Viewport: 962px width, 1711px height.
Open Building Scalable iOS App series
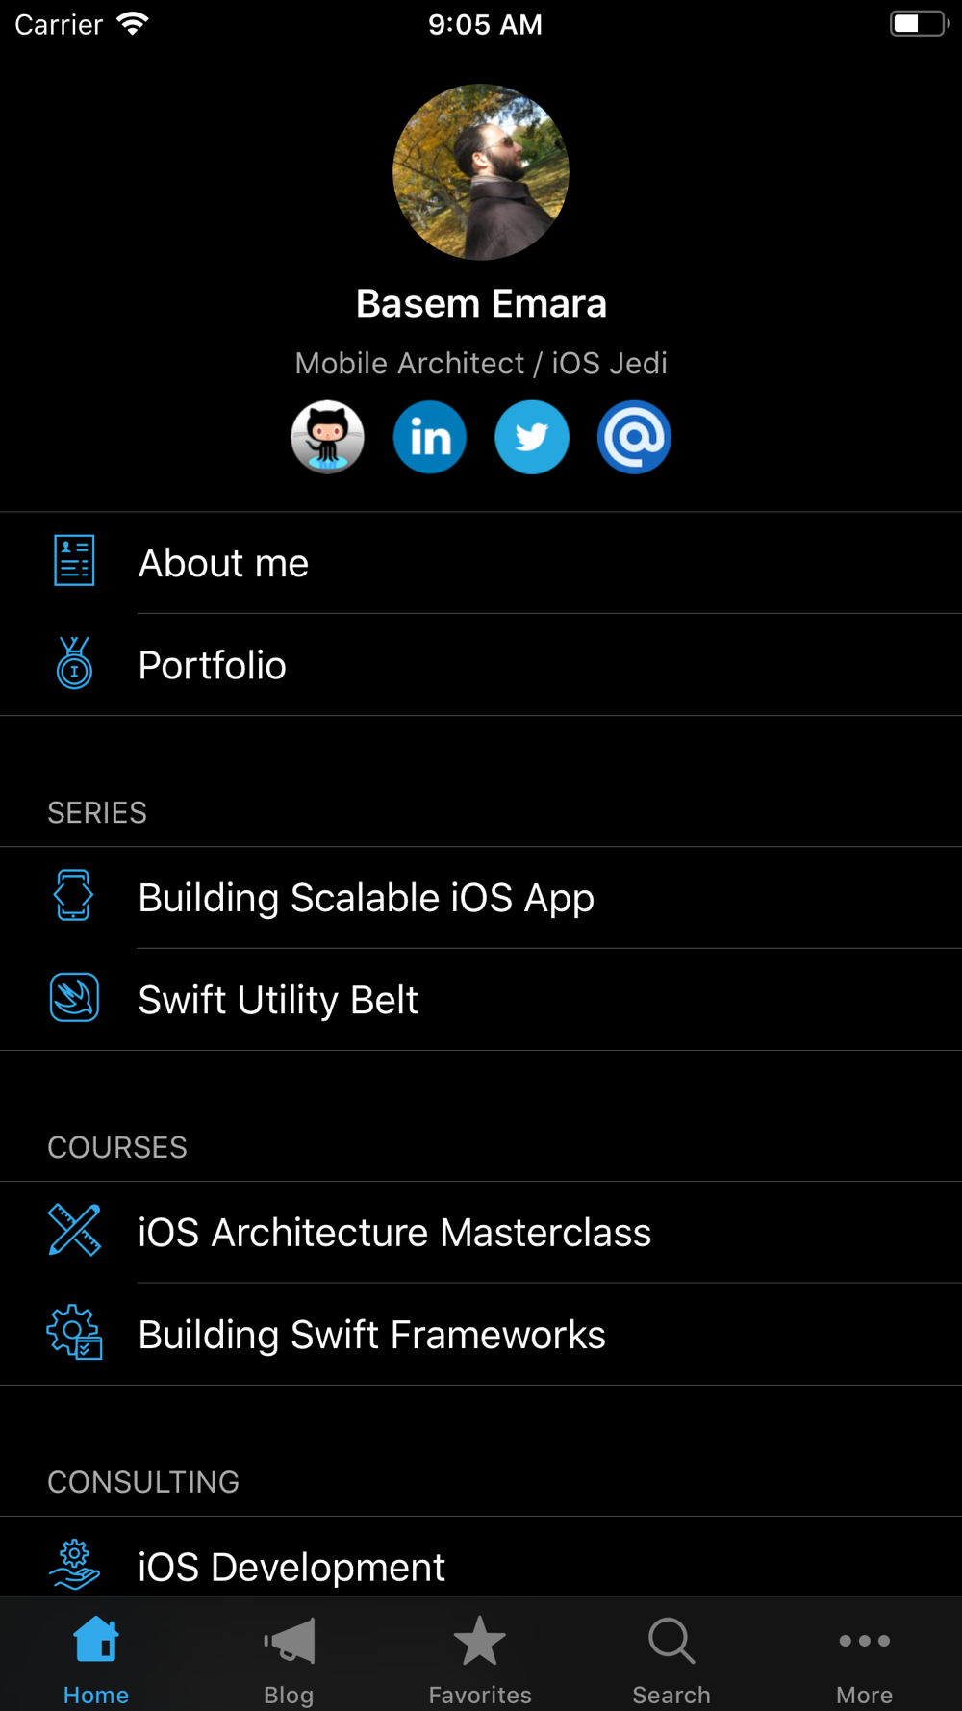pos(366,898)
